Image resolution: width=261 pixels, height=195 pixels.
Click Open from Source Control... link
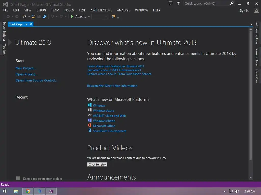click(x=36, y=80)
